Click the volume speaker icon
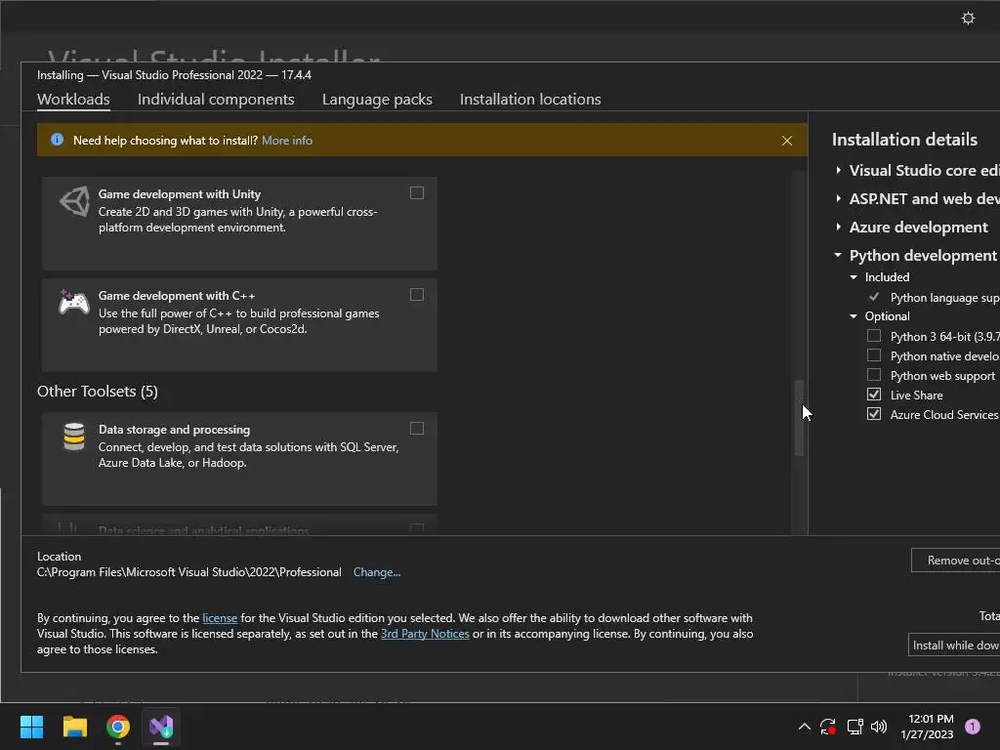Screen dimensions: 1000x750 (879, 727)
